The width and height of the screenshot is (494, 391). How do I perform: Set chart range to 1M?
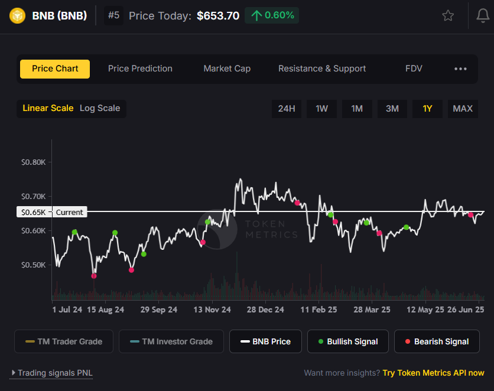click(x=357, y=109)
